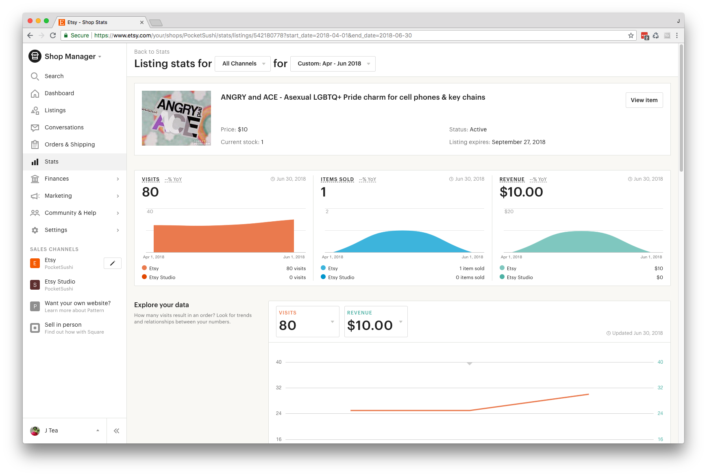Click the Settings gear icon
The width and height of the screenshot is (707, 476).
point(35,230)
